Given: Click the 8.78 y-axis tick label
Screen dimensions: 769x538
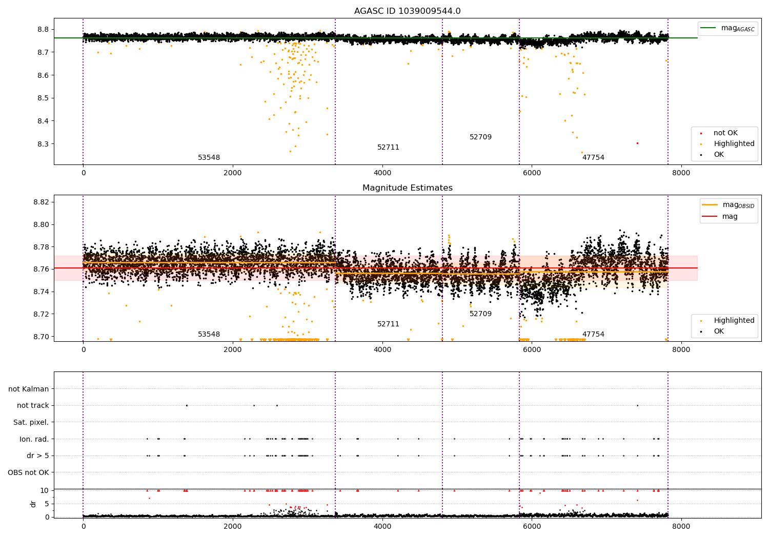Looking at the screenshot, I should [41, 247].
